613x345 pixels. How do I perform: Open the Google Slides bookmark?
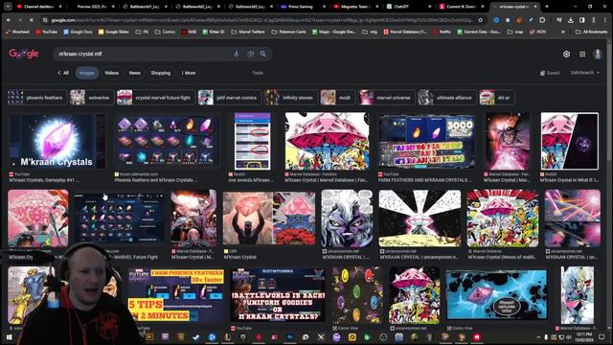pos(113,32)
